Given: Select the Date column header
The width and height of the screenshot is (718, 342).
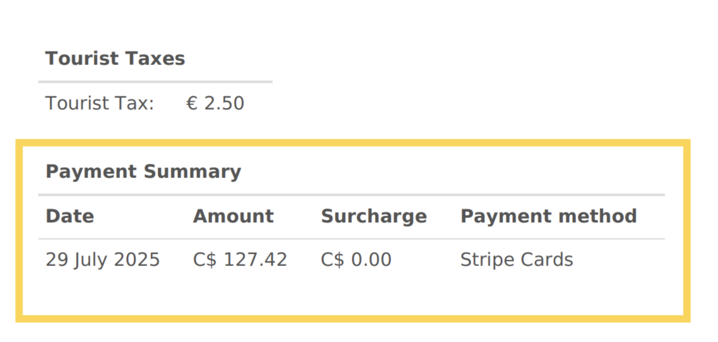Looking at the screenshot, I should pyautogui.click(x=70, y=216).
